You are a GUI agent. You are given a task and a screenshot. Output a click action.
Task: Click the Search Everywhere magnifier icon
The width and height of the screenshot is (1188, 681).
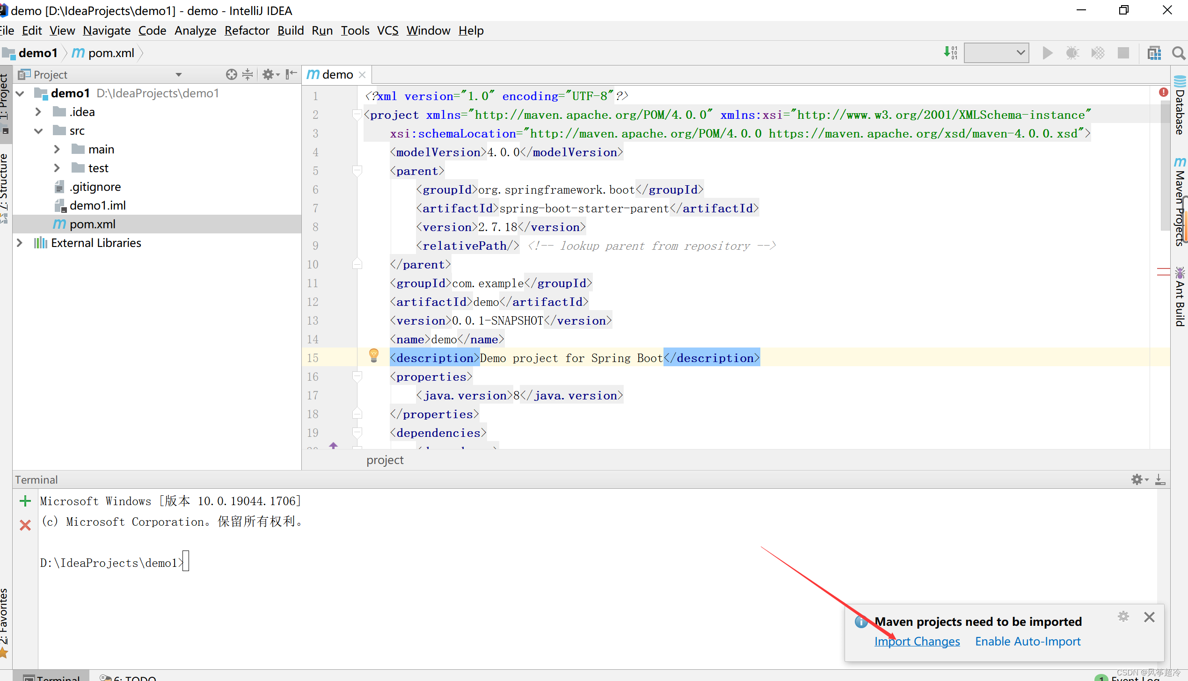(1178, 53)
